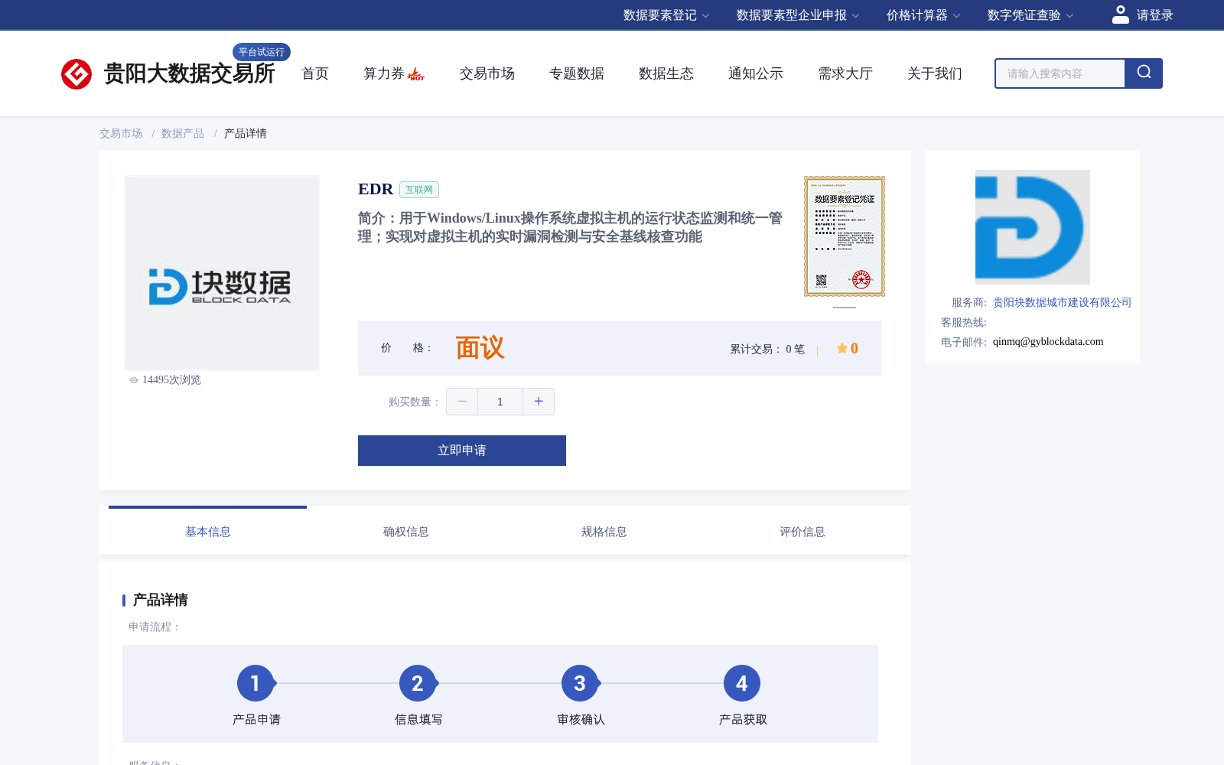Click the star rating icon
Screen dimensions: 1224x765
pyautogui.click(x=842, y=348)
